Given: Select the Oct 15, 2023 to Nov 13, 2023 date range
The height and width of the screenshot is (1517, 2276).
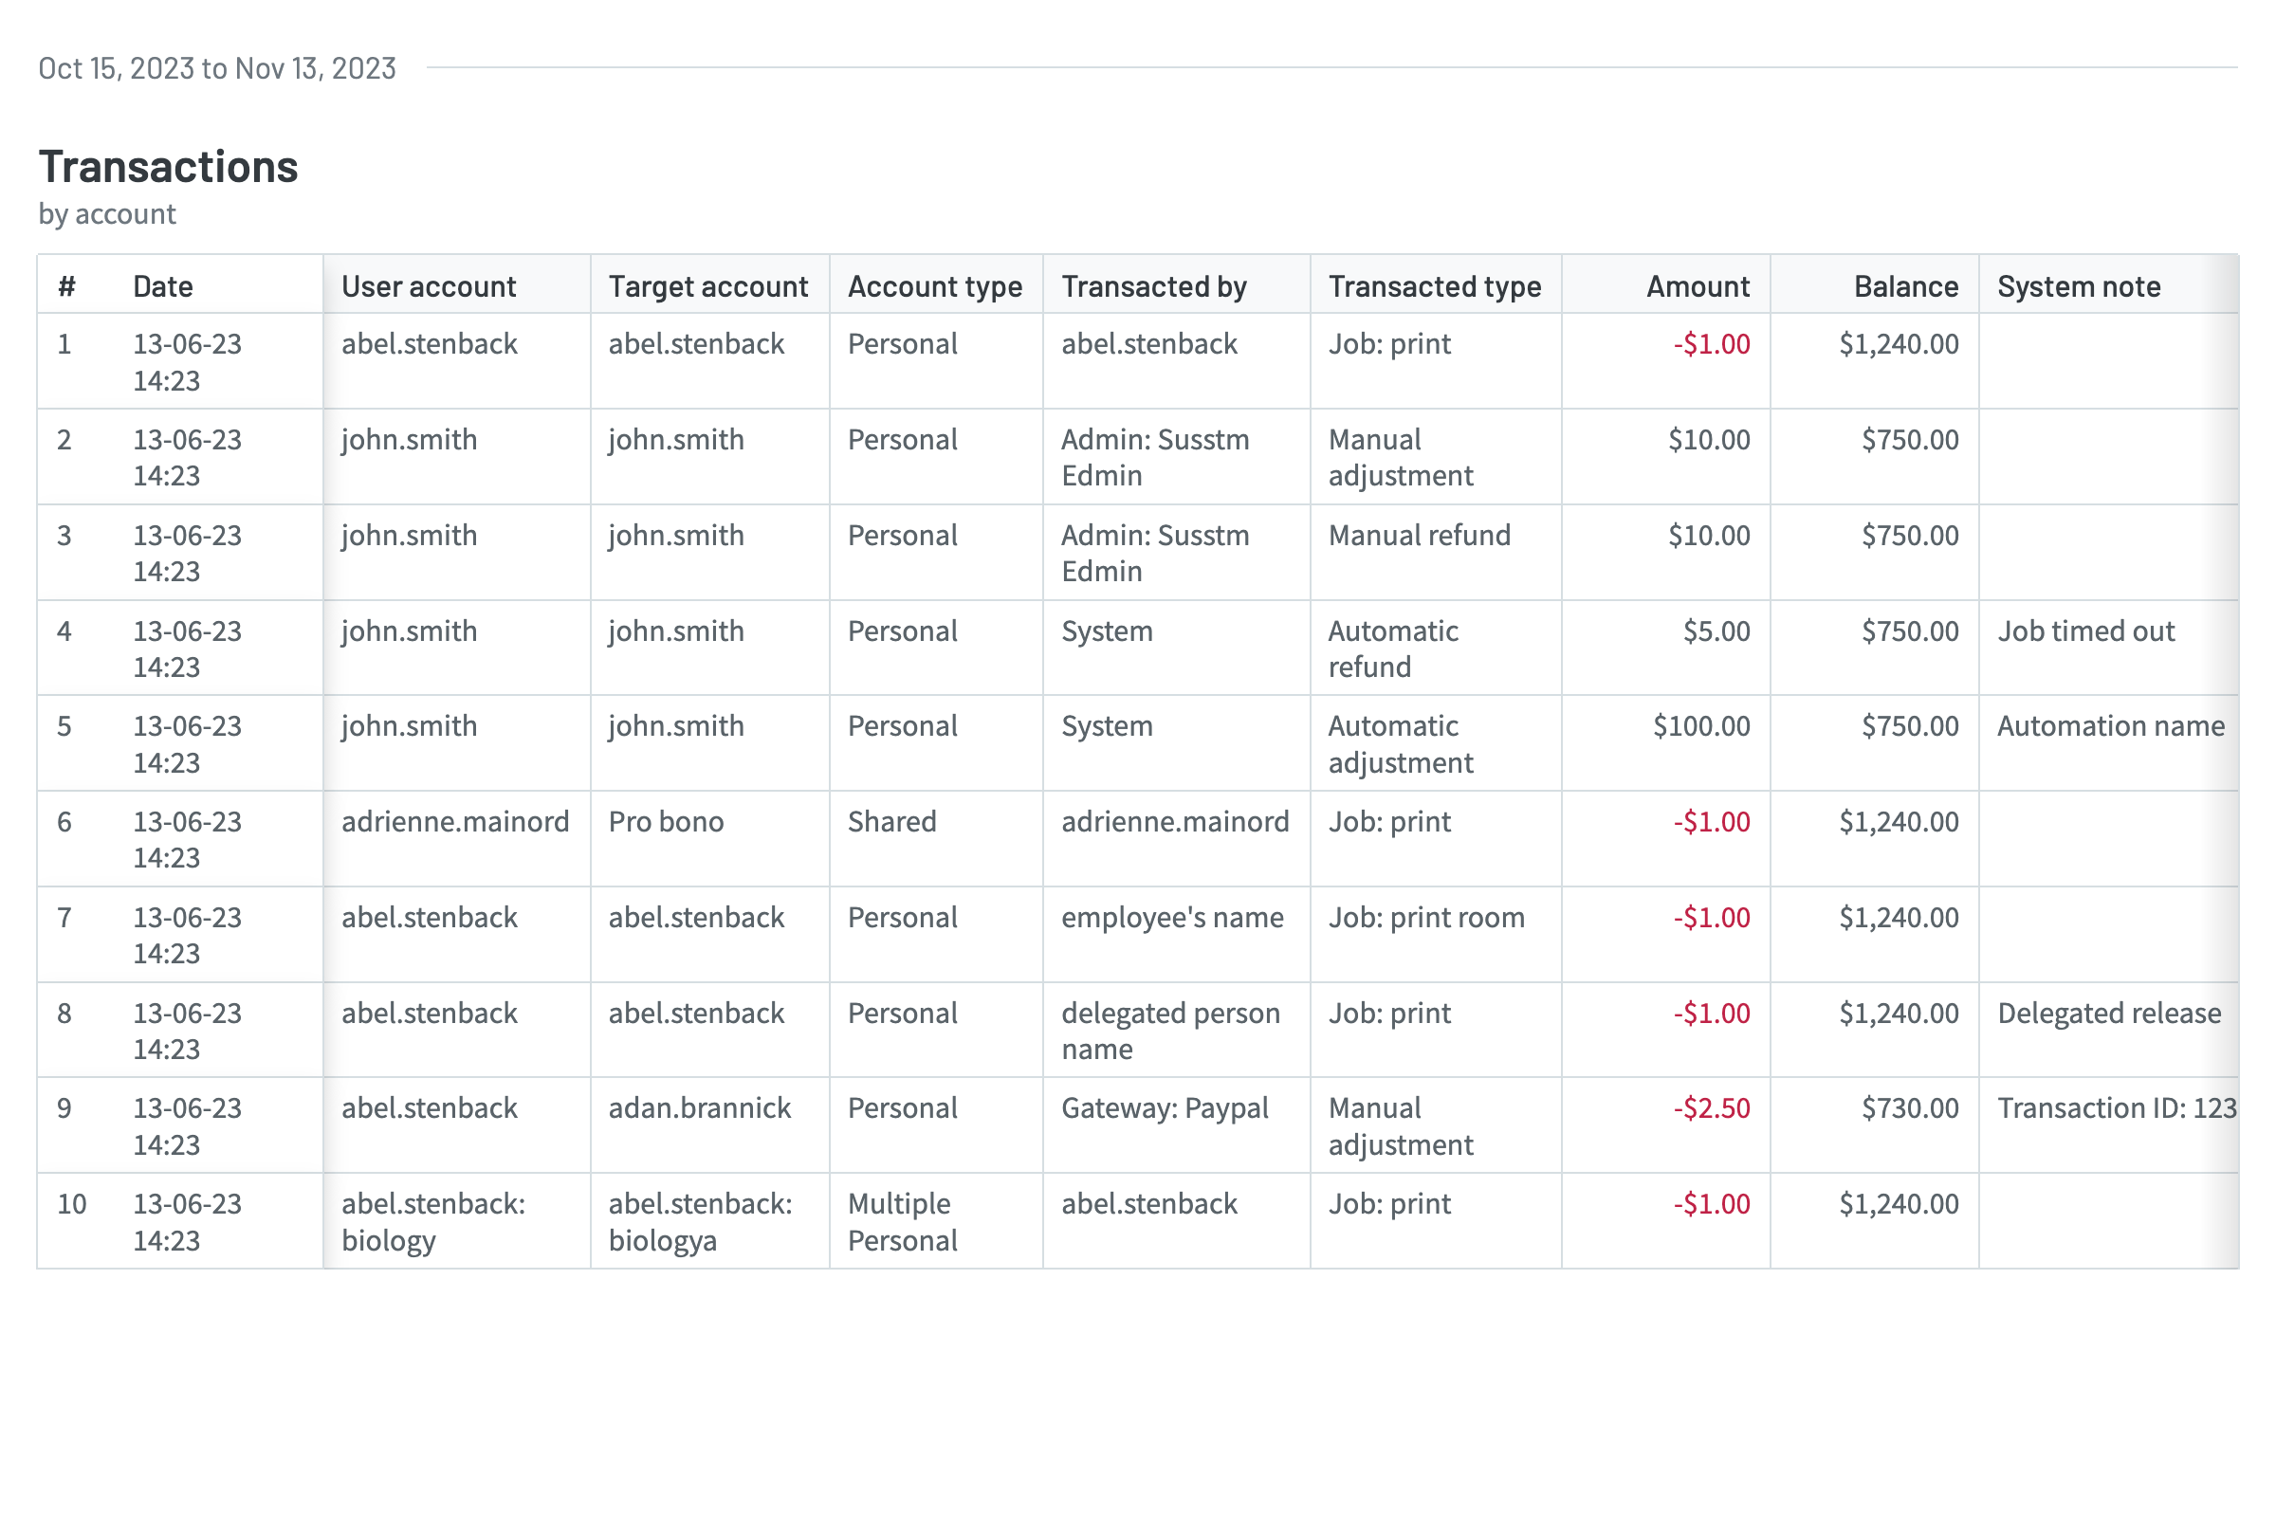Looking at the screenshot, I should pos(217,68).
